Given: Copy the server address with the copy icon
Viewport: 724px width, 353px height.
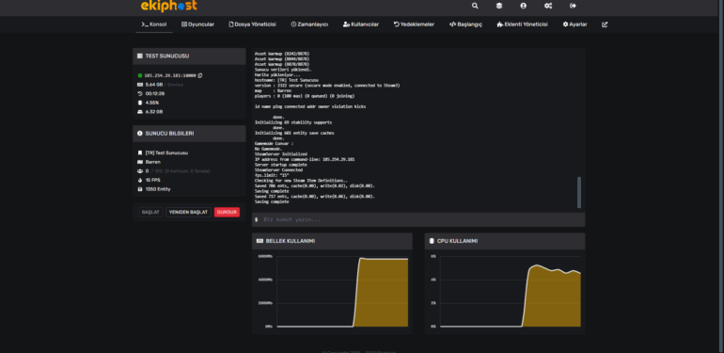Looking at the screenshot, I should (x=200, y=75).
